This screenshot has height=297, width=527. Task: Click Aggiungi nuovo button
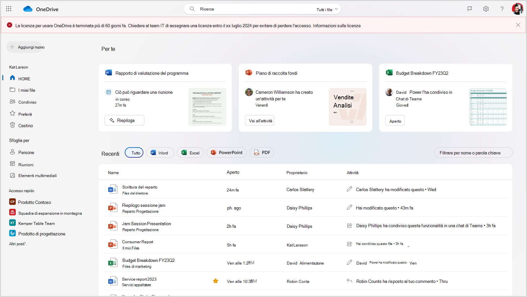pos(24,47)
